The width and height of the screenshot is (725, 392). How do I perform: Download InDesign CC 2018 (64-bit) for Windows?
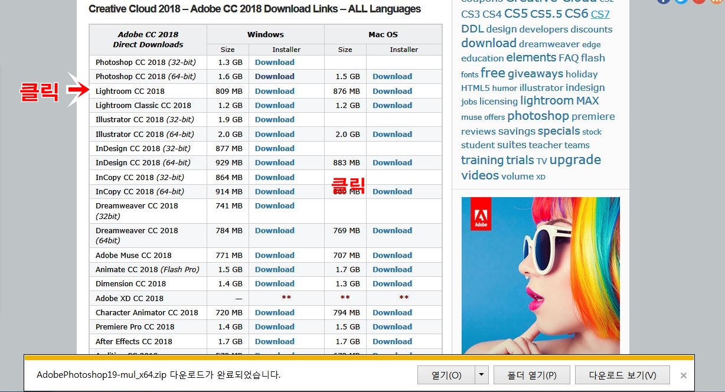(x=275, y=162)
